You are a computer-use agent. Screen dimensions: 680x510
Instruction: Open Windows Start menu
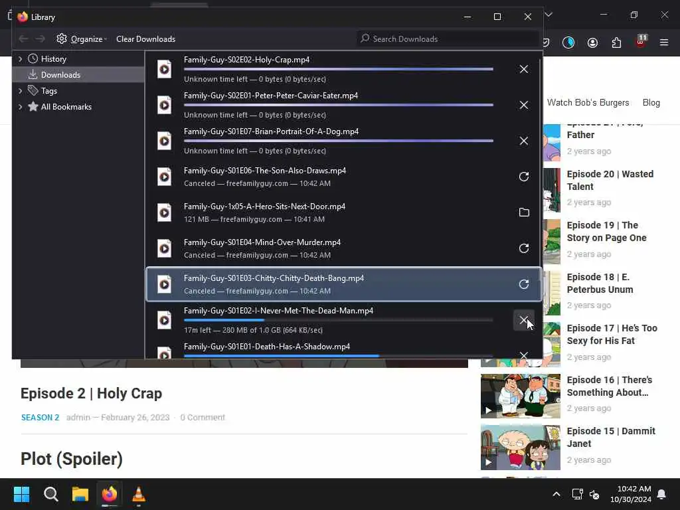[21, 494]
